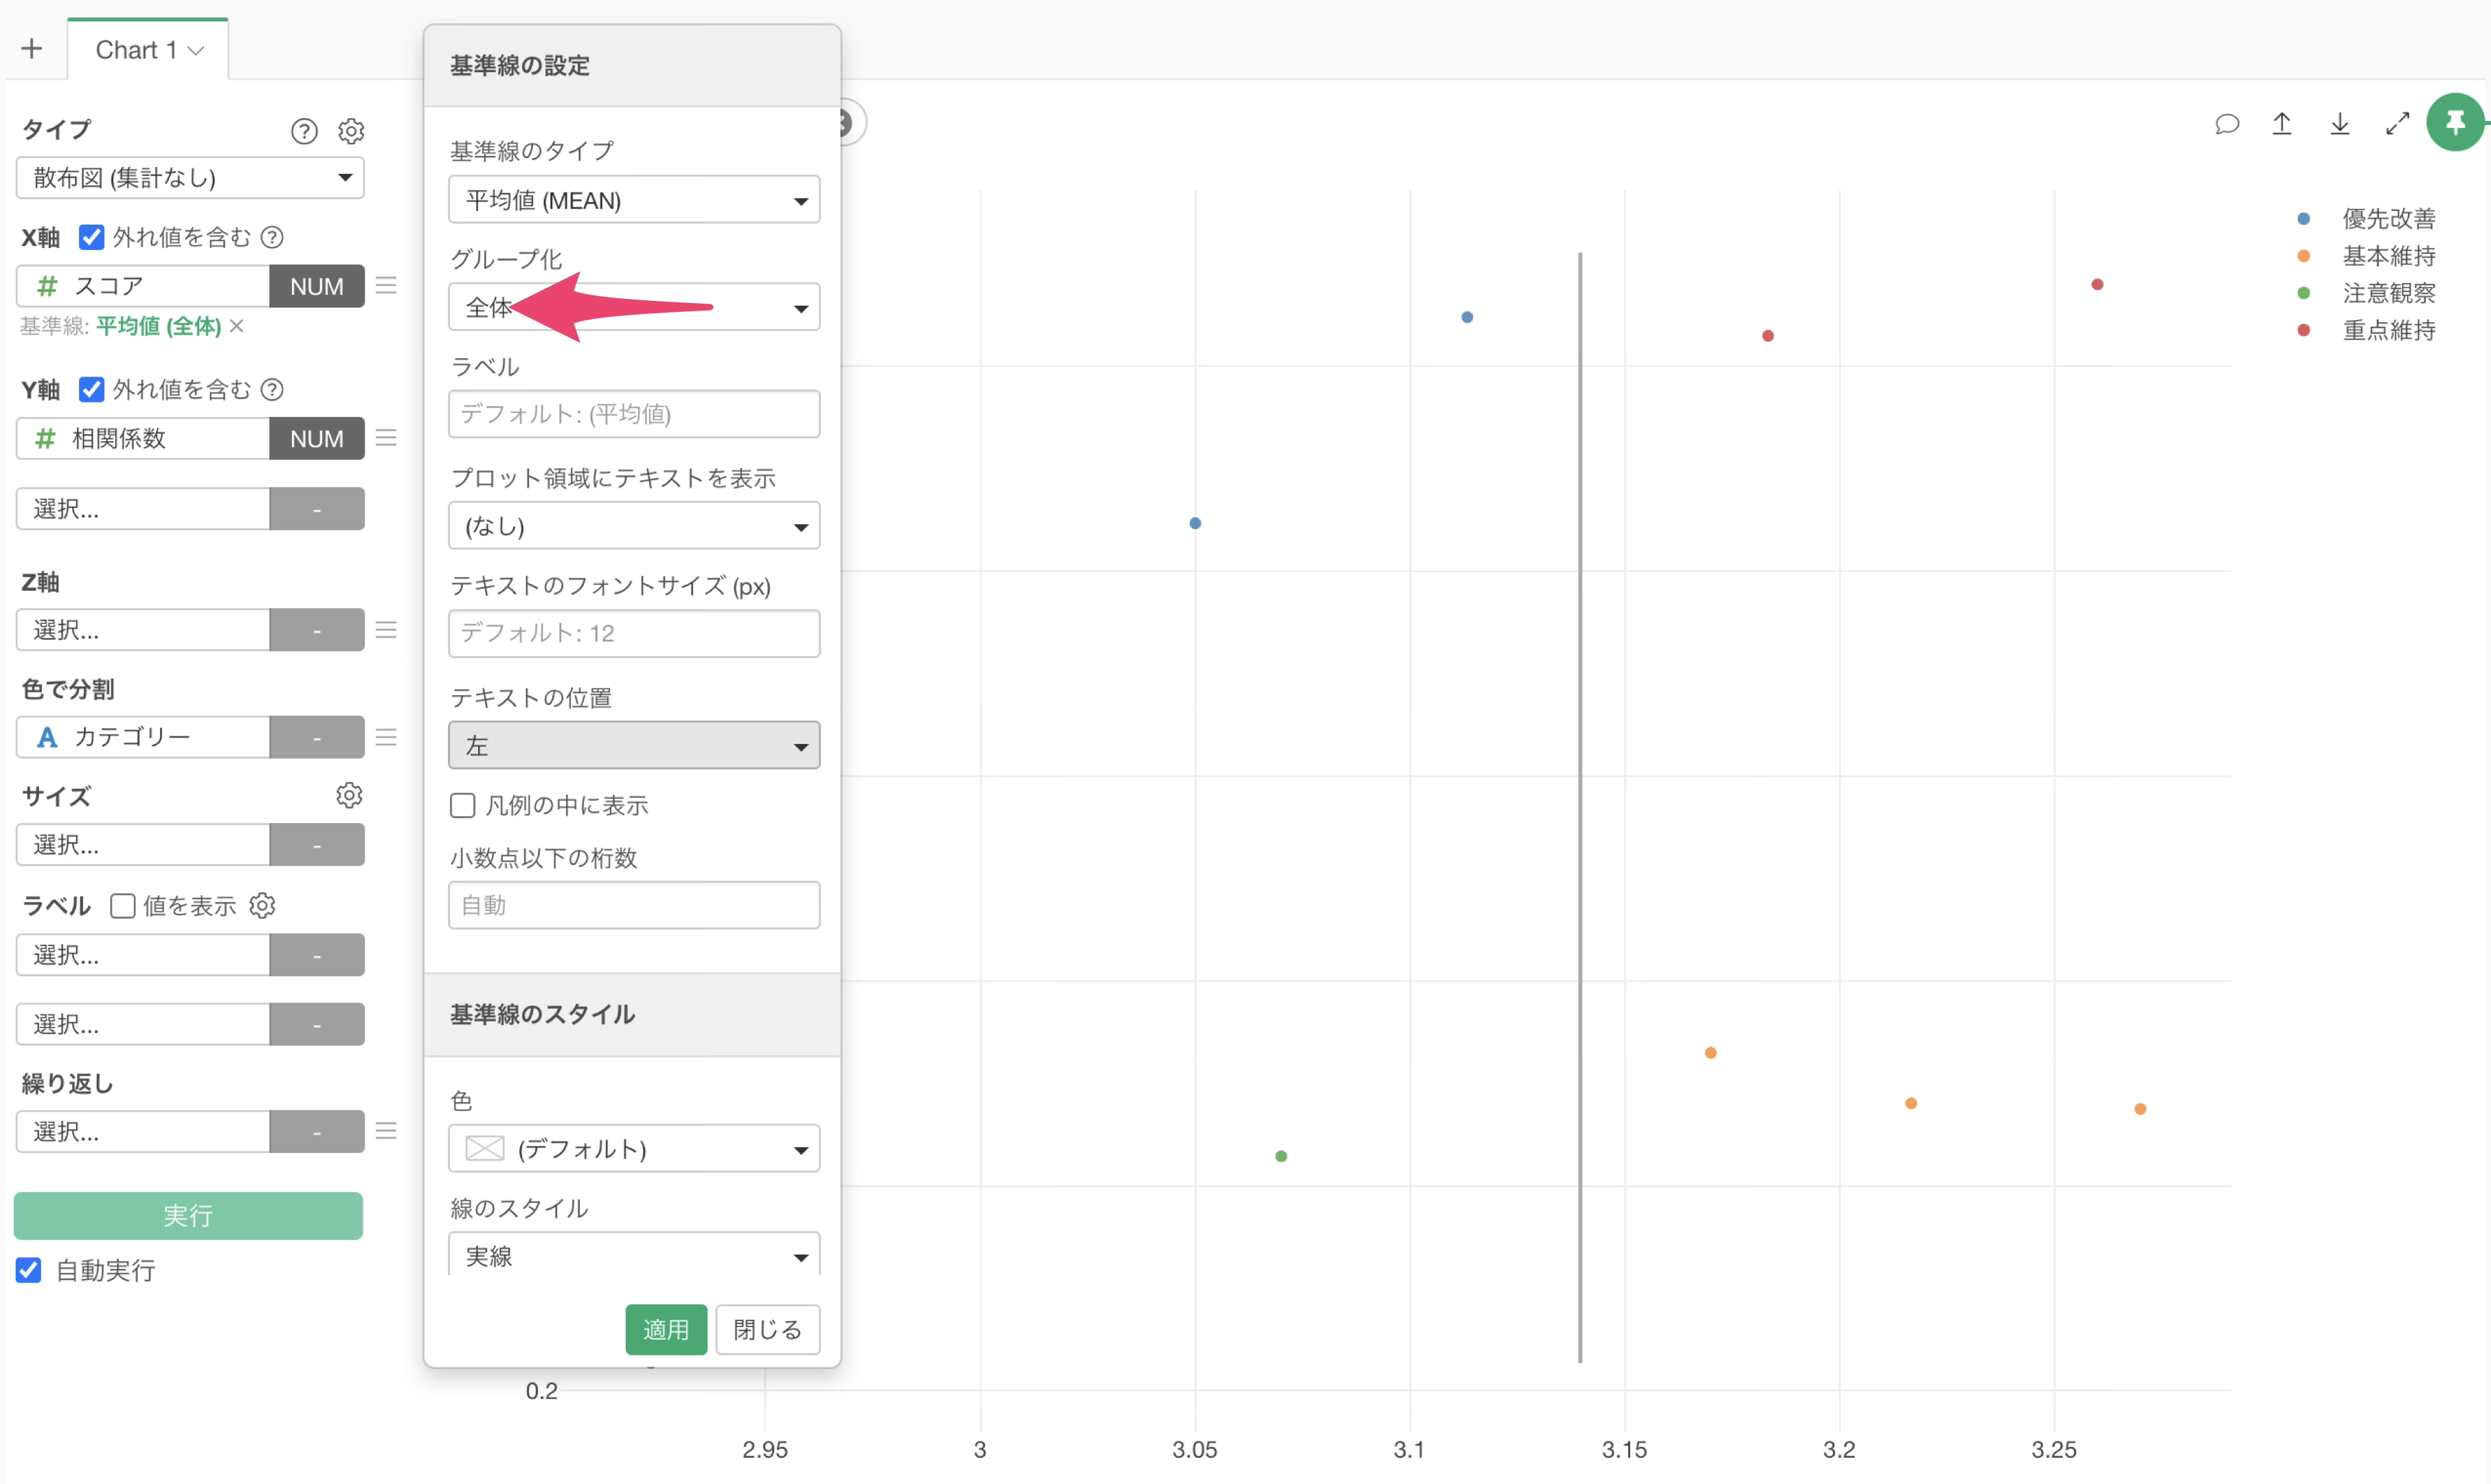Click the help icon next to タイプ
Screen dimensions: 2491x1484
[x=304, y=131]
